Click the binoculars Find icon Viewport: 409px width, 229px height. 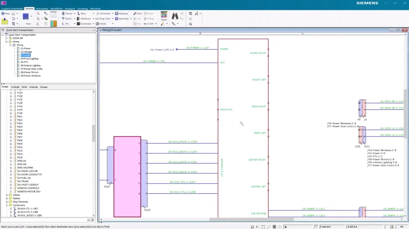[175, 16]
